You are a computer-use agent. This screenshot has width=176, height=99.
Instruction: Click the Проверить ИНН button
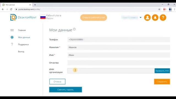162,71
